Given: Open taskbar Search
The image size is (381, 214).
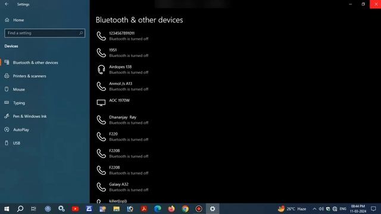Looking at the screenshot, I should pyautogui.click(x=20, y=209).
